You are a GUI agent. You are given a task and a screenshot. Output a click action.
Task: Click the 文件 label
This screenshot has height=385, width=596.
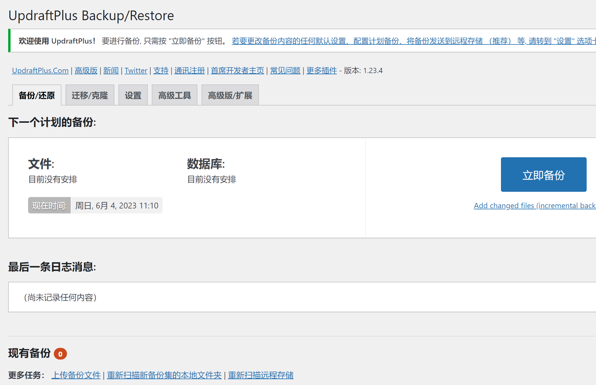tap(41, 164)
